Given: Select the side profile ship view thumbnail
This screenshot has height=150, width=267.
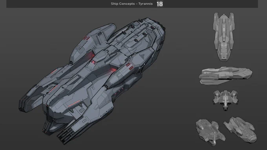Looking at the screenshot, I should (225, 76).
